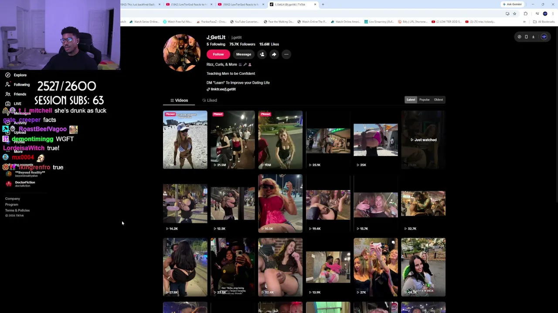Viewport: 558px width, 313px height.
Task: Close the active J_GetLit TikTok browser tab
Action: (x=315, y=4)
